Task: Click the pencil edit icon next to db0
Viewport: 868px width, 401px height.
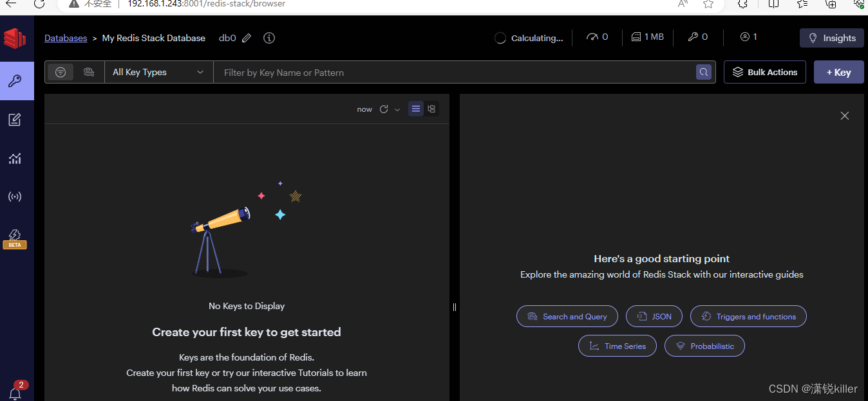Action: [x=247, y=38]
